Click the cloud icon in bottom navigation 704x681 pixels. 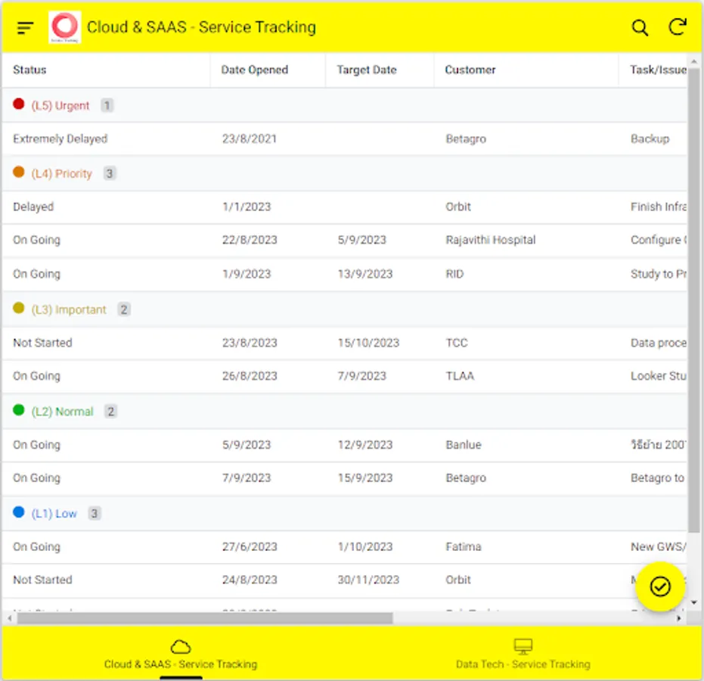(x=181, y=647)
